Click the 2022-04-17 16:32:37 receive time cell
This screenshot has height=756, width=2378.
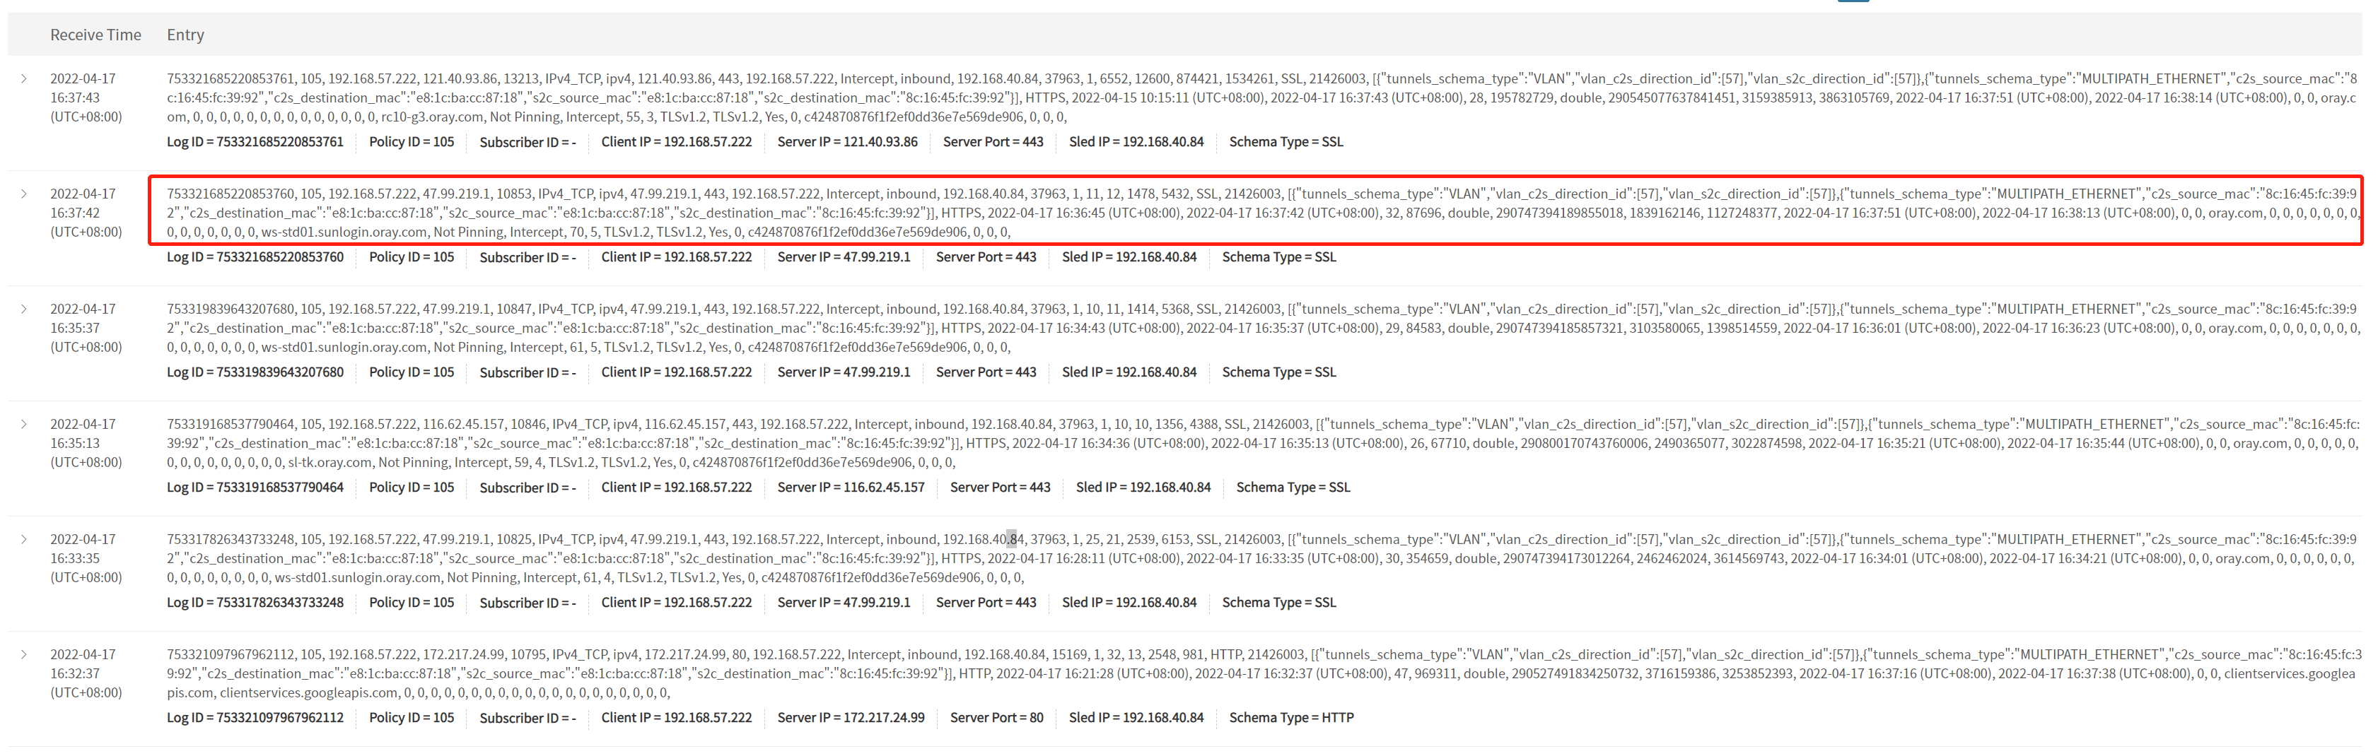(85, 674)
